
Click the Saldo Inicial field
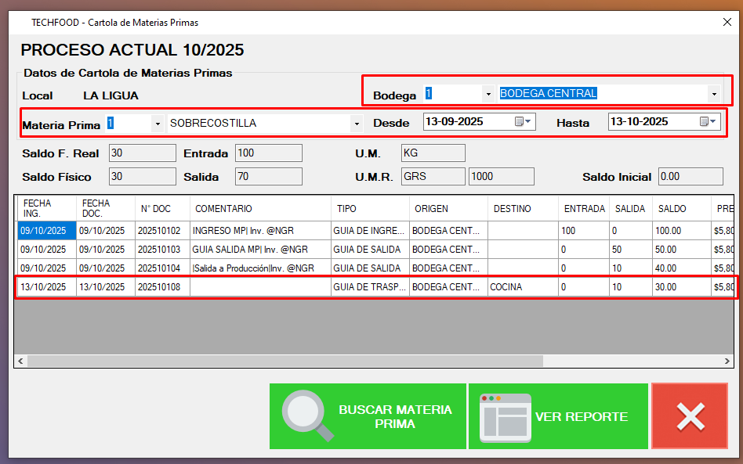click(690, 177)
